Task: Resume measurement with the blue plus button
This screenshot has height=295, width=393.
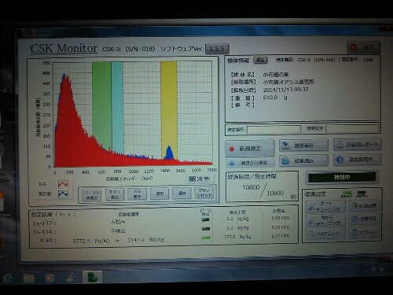Action: (250, 163)
